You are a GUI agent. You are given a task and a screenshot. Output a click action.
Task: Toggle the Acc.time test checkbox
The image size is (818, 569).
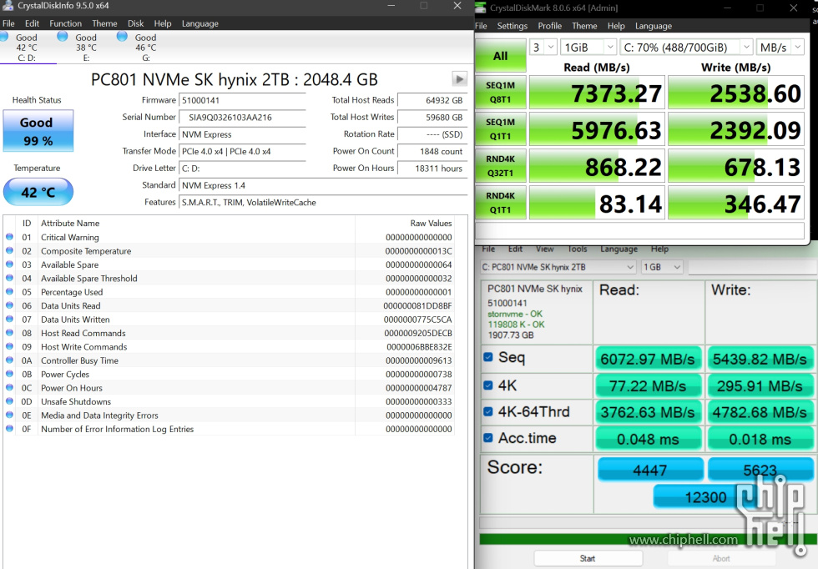[x=488, y=438]
